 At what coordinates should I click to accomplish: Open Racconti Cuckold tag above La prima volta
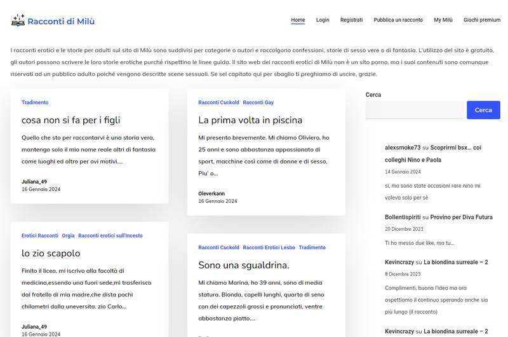218,102
